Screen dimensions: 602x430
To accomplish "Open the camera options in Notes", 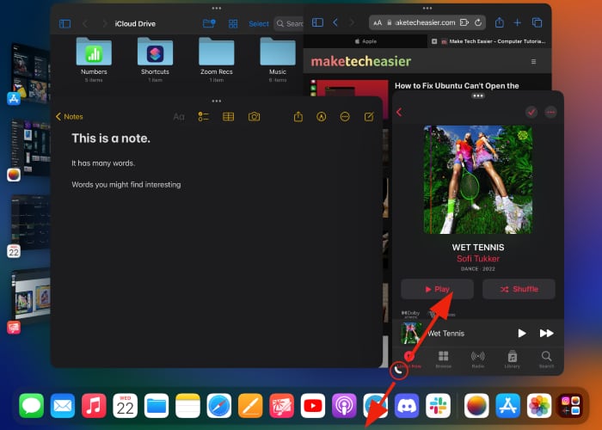I will [254, 117].
